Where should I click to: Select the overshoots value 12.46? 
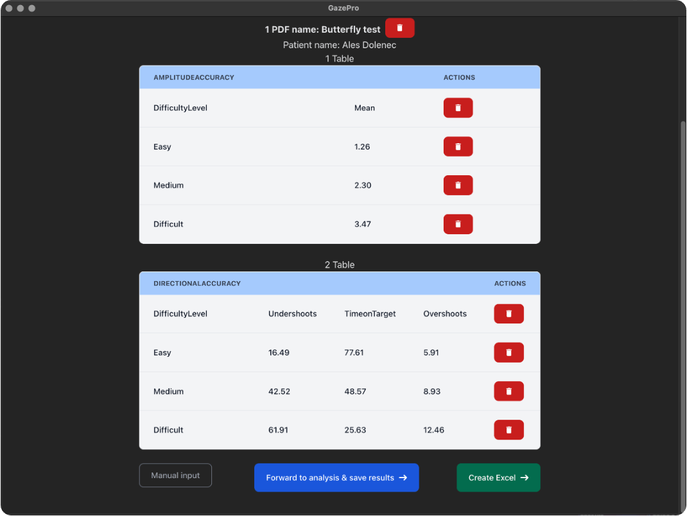(434, 430)
